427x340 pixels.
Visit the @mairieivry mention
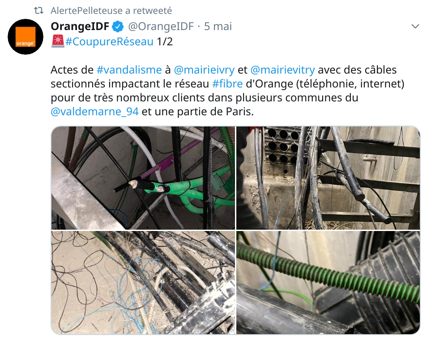tap(204, 70)
